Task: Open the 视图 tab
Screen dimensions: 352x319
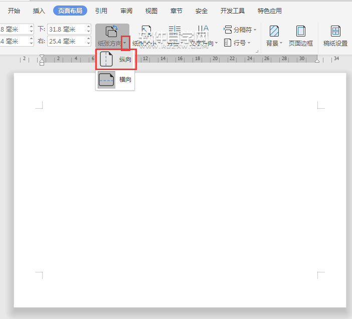Action: (x=151, y=11)
